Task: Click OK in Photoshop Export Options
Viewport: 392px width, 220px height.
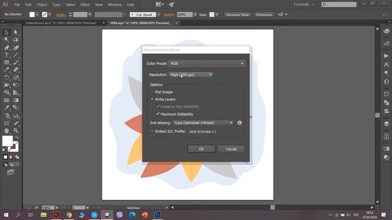Action: [202, 149]
